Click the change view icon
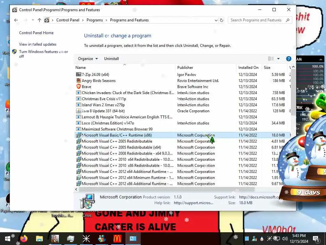Viewport: 326px width, 245px height. tap(271, 59)
